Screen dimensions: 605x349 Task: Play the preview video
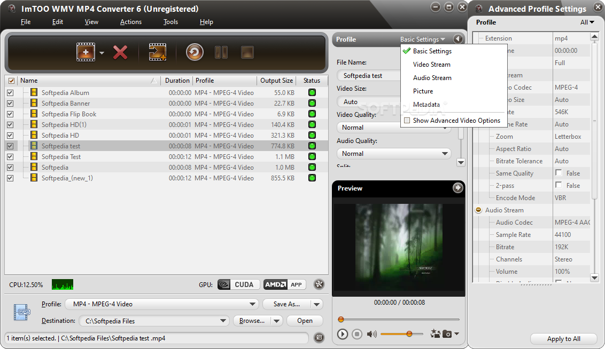point(342,334)
